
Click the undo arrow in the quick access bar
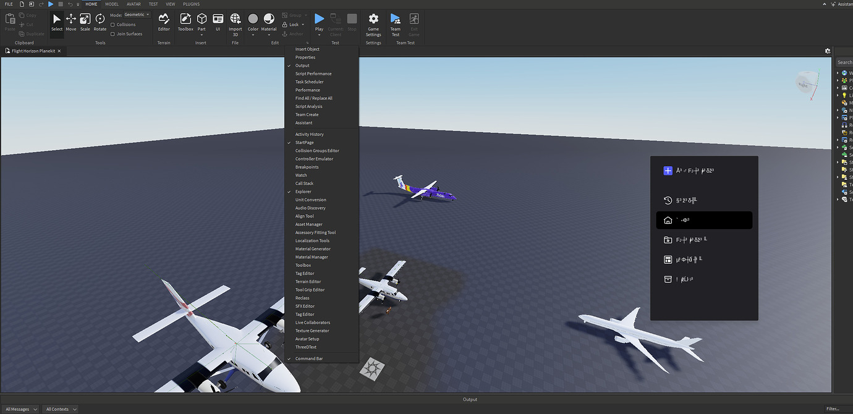tap(70, 4)
